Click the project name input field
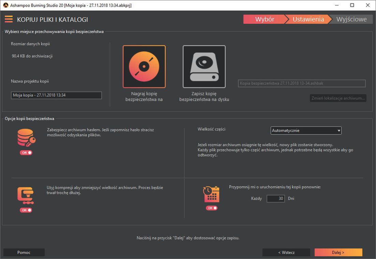Screen dimensions: 376x259 pos(56,95)
